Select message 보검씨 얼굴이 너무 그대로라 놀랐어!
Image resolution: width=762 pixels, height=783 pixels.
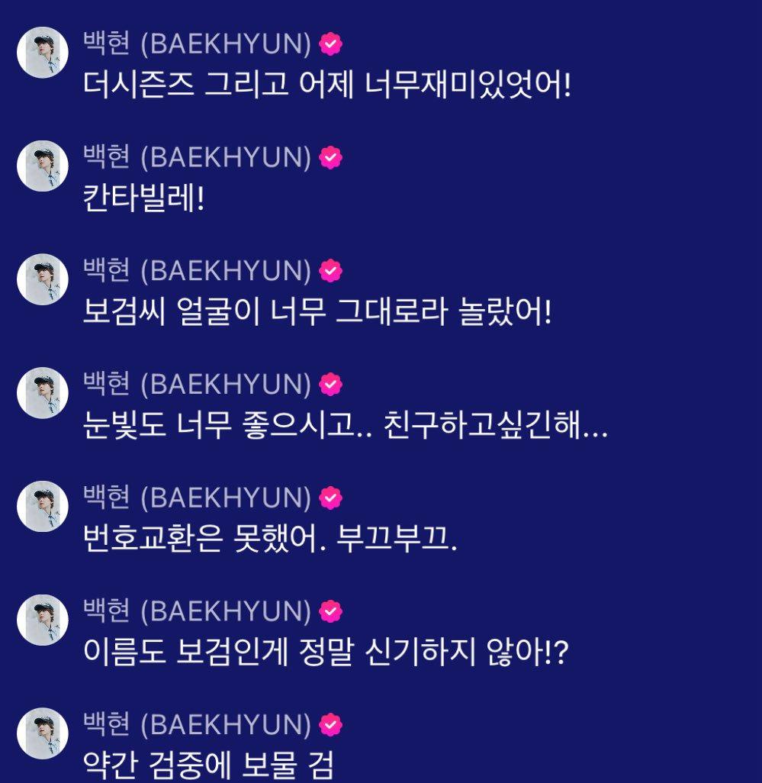317,311
